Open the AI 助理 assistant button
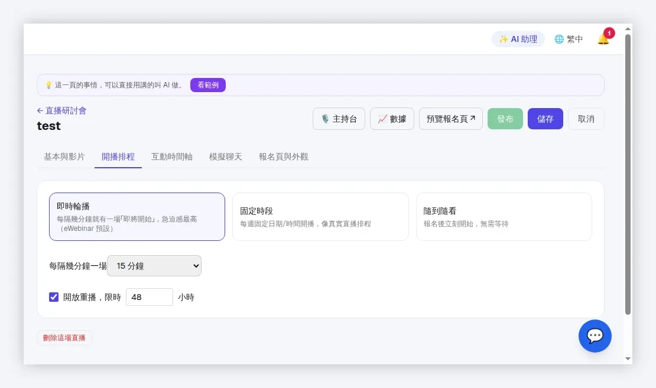Image resolution: width=656 pixels, height=388 pixels. pos(518,39)
